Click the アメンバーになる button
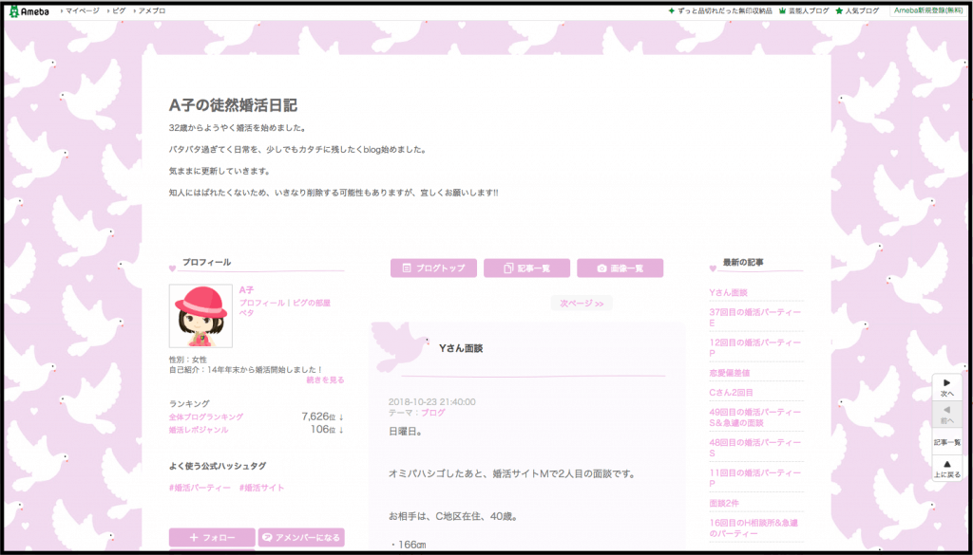The image size is (973, 555). coord(301,537)
